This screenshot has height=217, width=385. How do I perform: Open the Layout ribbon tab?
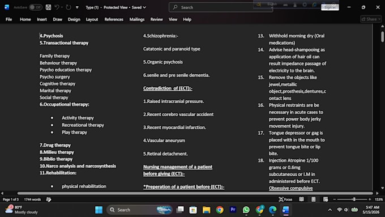point(92,19)
